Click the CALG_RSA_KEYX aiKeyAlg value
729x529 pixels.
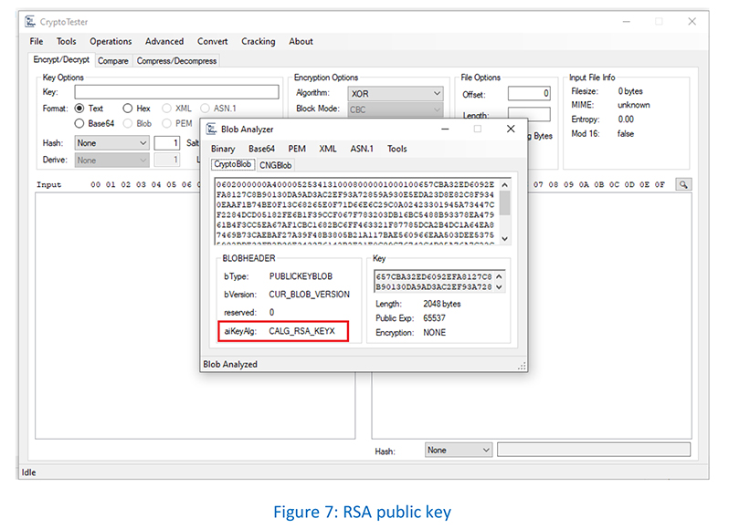point(301,331)
